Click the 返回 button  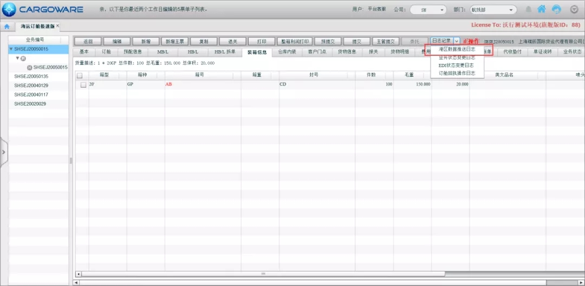(88, 41)
